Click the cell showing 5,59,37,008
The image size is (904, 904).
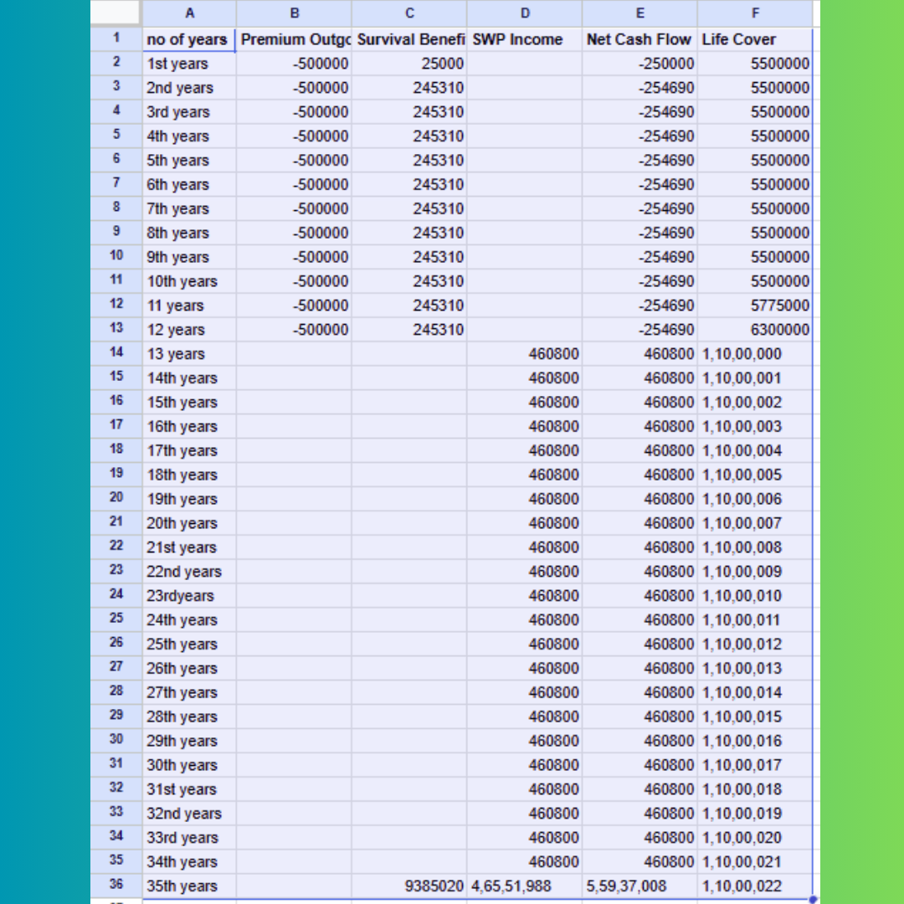639,886
